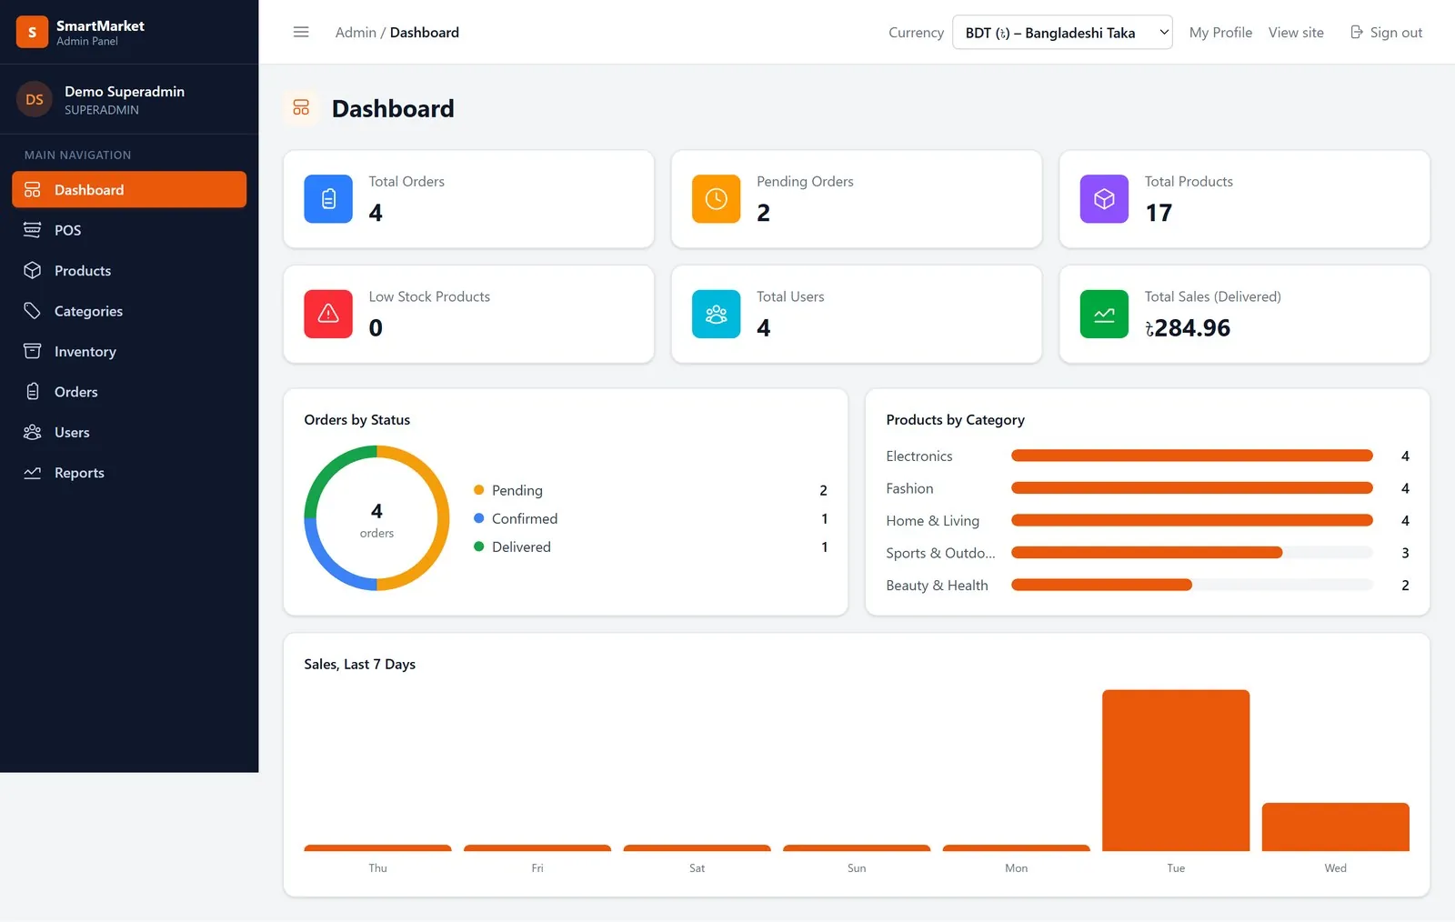Screen dimensions: 1455x922
Task: Click the View site link
Action: pos(1296,32)
